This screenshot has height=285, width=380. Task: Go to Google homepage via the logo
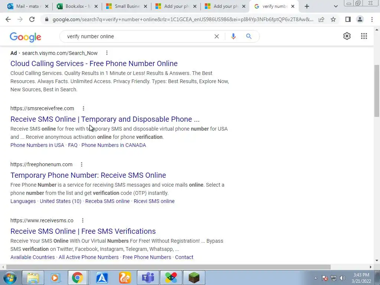point(26,37)
